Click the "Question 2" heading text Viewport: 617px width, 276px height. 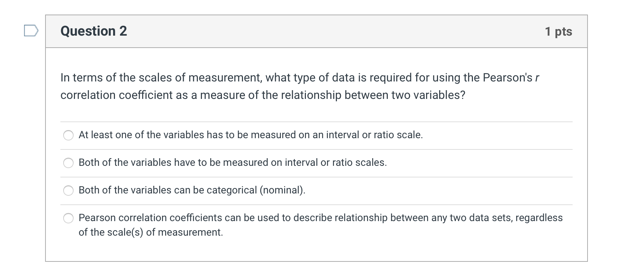tap(94, 31)
